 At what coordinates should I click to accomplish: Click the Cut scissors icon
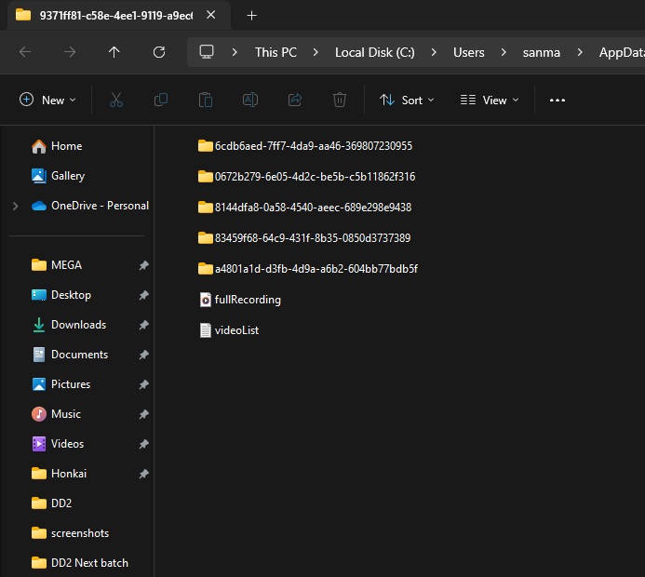point(116,100)
